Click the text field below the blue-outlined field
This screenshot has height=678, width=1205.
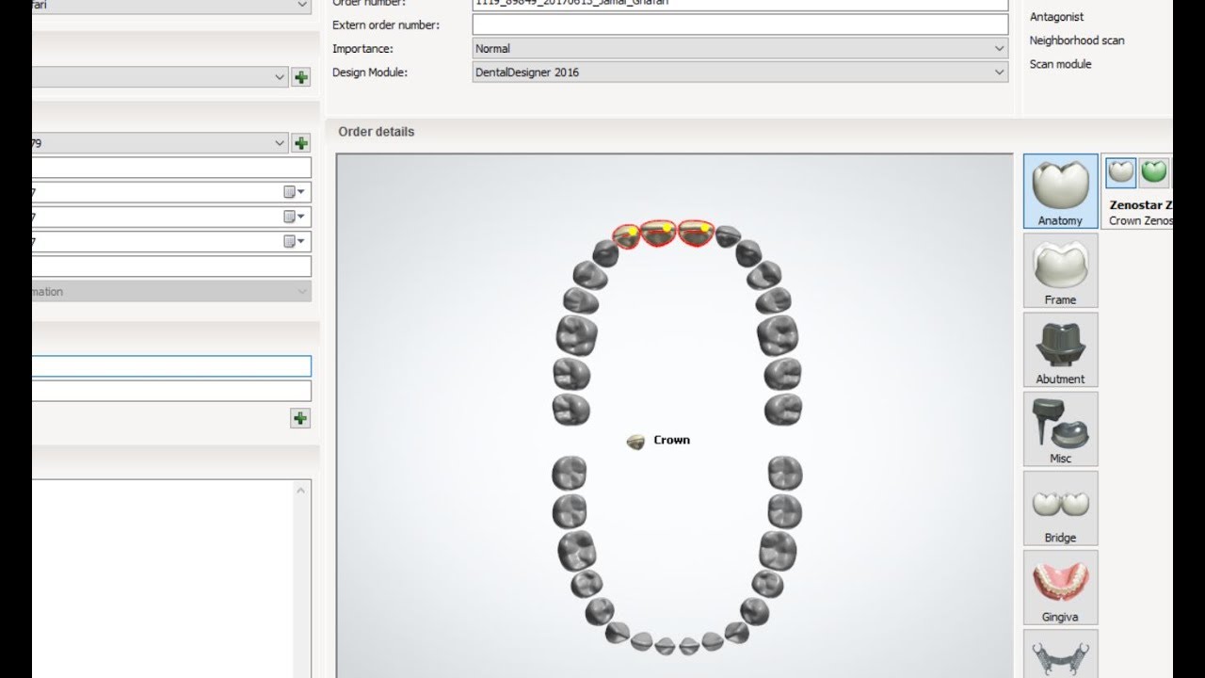tap(171, 391)
